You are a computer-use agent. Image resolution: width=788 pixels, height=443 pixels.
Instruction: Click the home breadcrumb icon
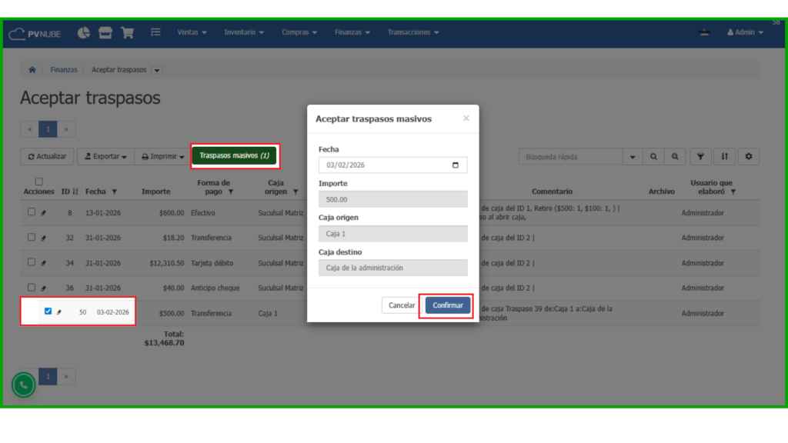coord(32,70)
